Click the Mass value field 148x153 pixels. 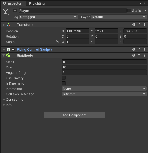point(104,62)
